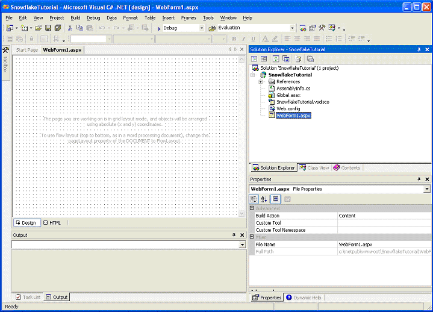Select Global.asax in Solution Explorer

click(x=288, y=95)
